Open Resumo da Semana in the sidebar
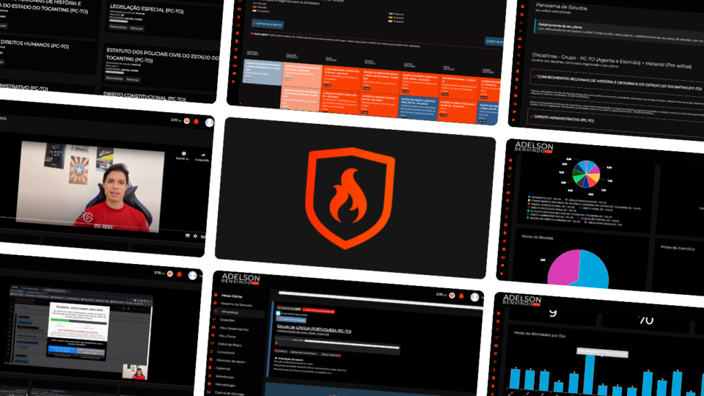 (x=236, y=304)
